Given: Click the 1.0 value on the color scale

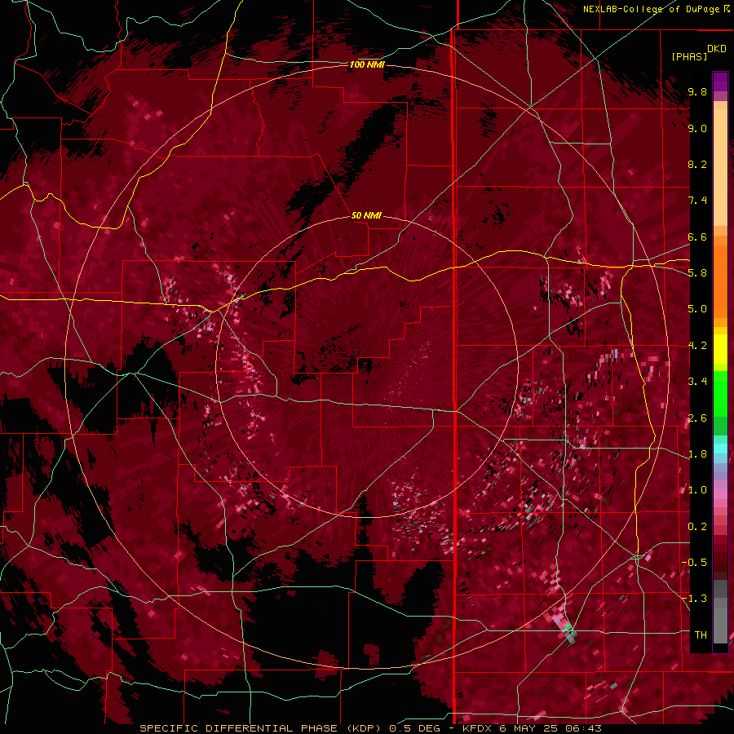Looking at the screenshot, I should coord(697,490).
